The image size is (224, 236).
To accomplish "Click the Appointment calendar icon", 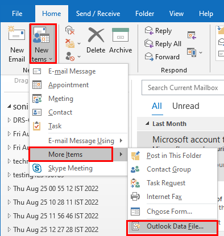I will pos(37,85).
